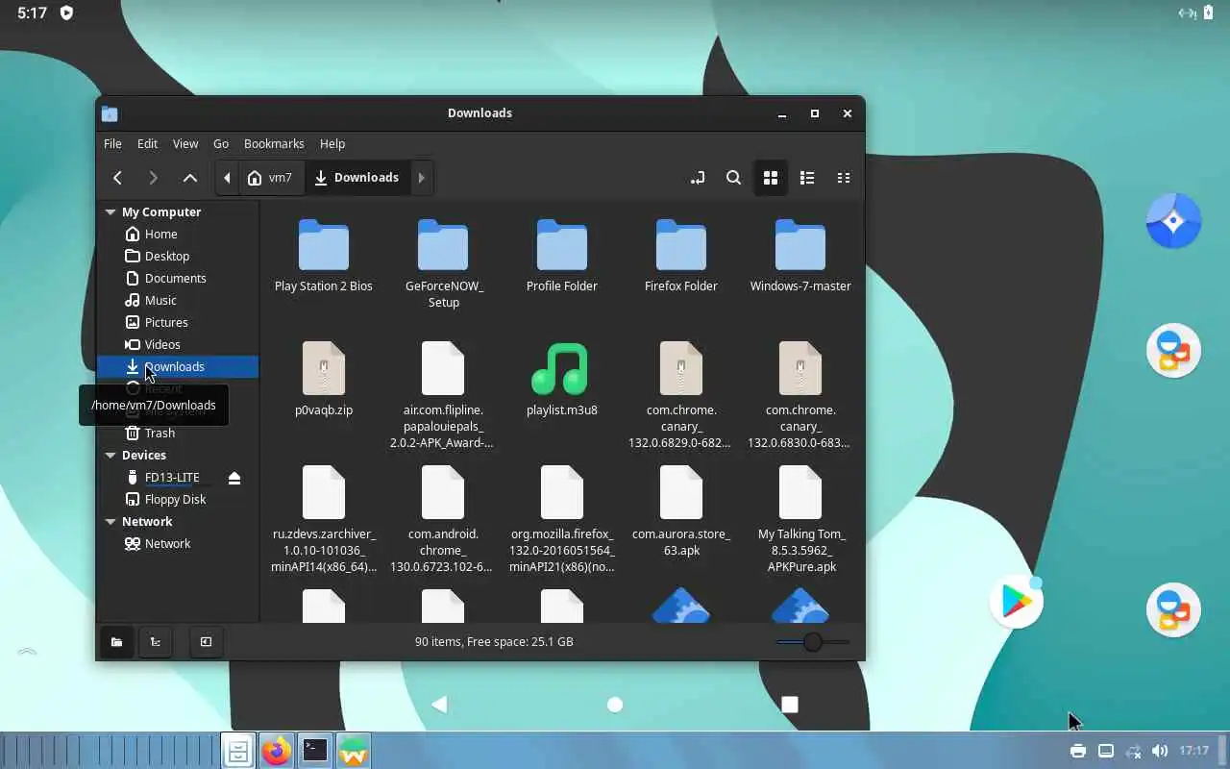1230x769 pixels.
Task: Select the ru.zdevs.zarchiver file
Action: [x=324, y=519]
